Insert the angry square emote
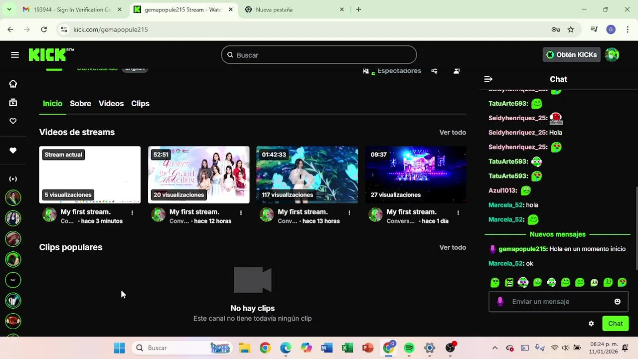 tap(509, 283)
